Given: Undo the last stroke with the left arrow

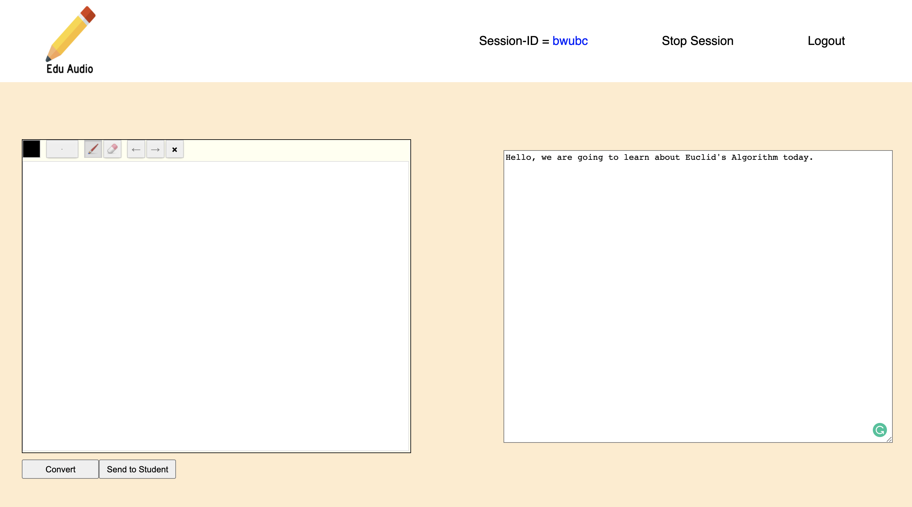Looking at the screenshot, I should click(136, 150).
